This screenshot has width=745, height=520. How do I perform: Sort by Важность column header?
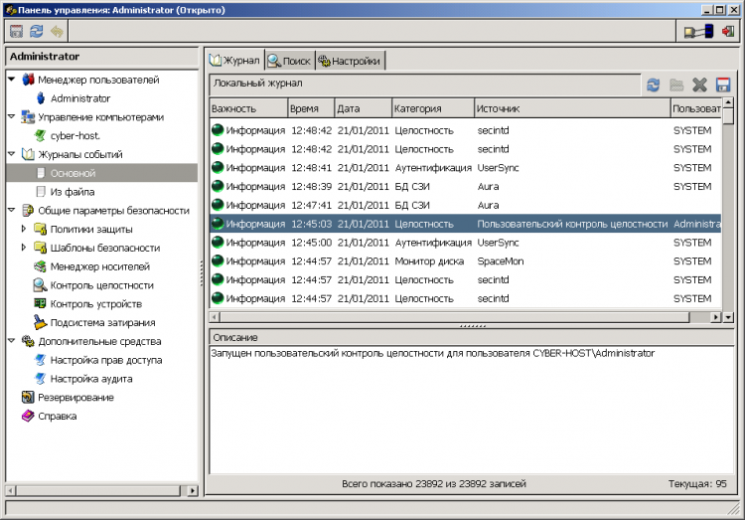point(248,108)
